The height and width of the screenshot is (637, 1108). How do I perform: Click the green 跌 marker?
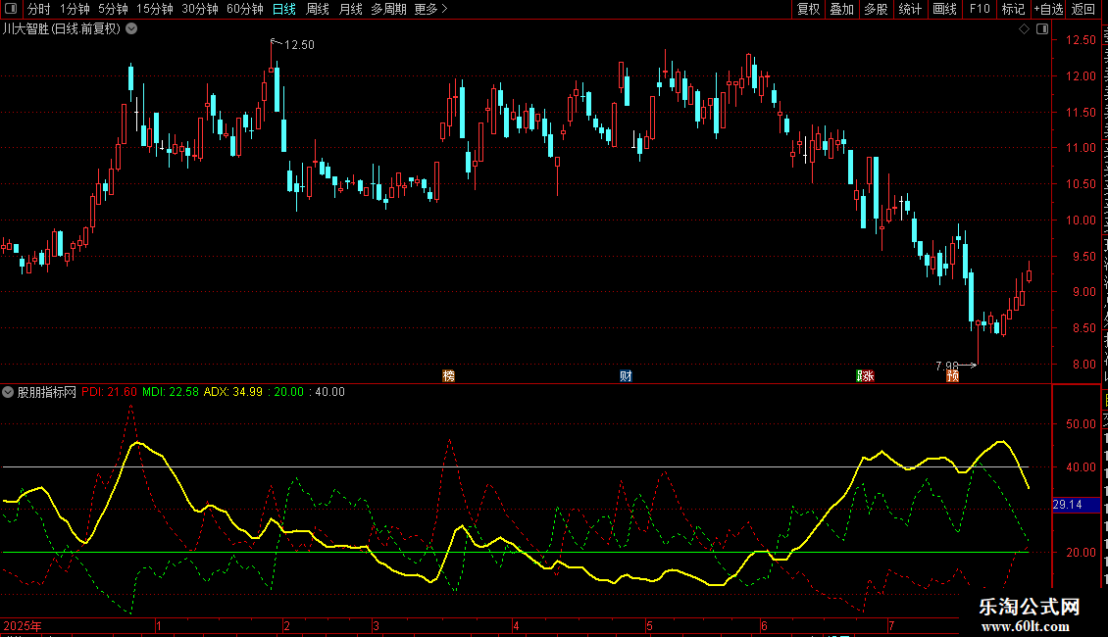(861, 375)
